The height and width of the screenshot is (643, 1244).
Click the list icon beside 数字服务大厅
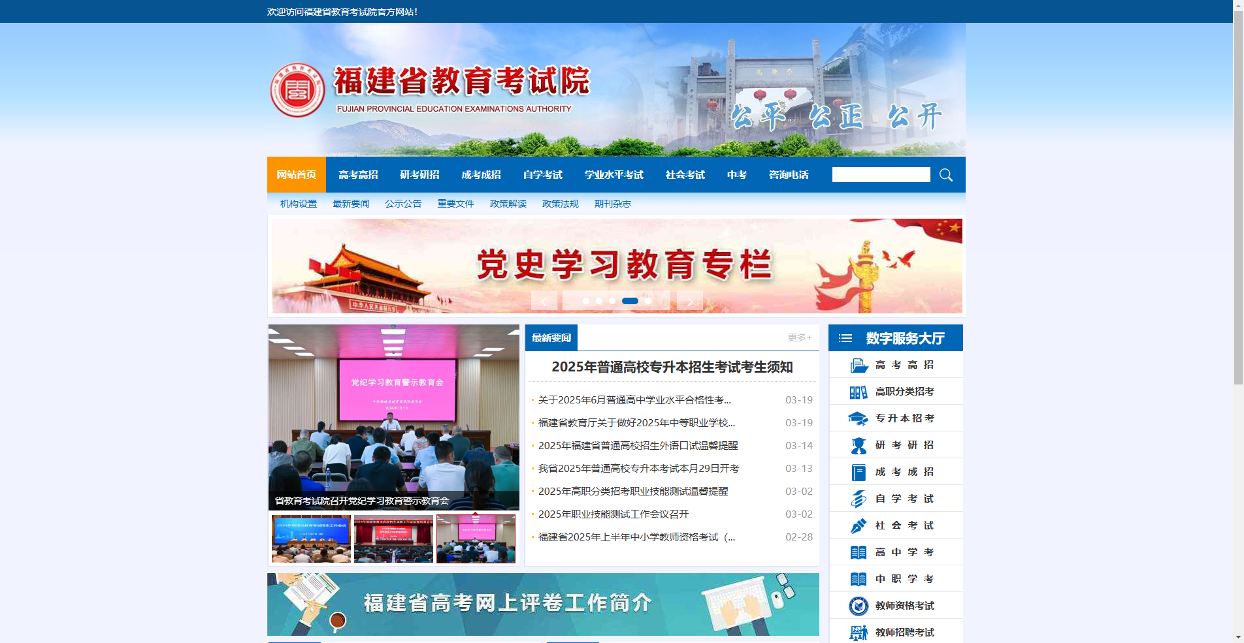845,337
